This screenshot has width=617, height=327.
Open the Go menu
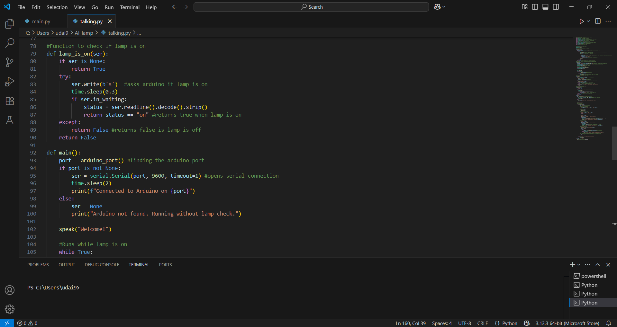tap(95, 7)
